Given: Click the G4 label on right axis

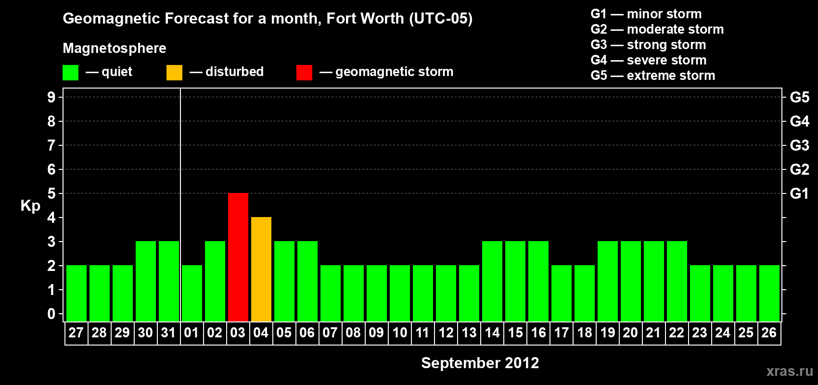Looking at the screenshot, I should tap(799, 121).
